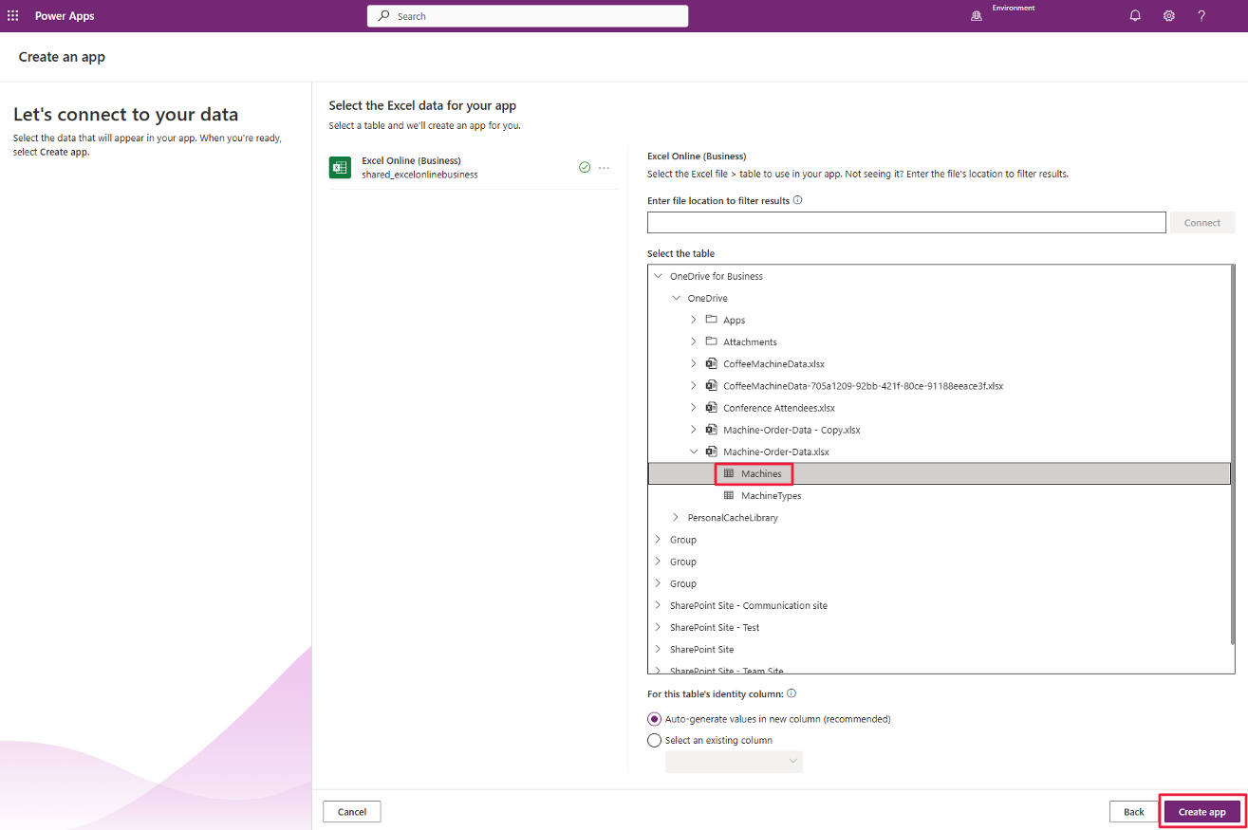Click the file location filter input
The image size is (1248, 830).
(906, 222)
